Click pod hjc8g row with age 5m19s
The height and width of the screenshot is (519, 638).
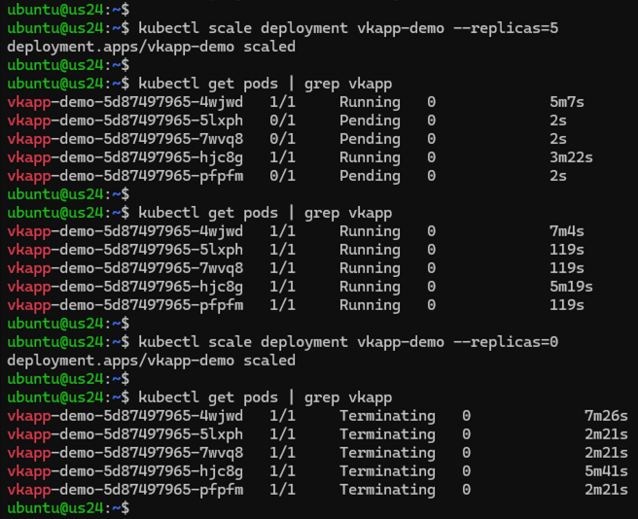[x=301, y=287]
